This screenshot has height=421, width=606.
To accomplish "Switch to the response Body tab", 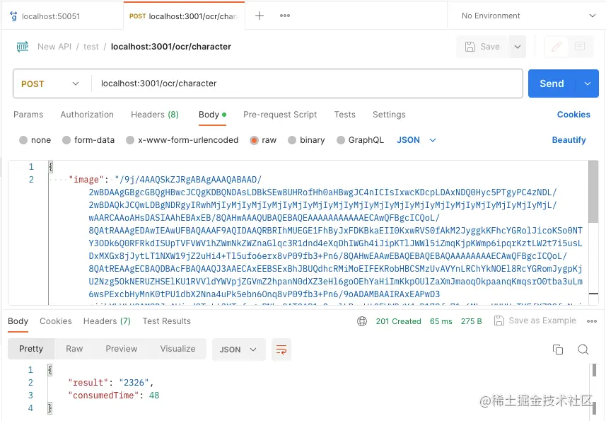I will 18,321.
